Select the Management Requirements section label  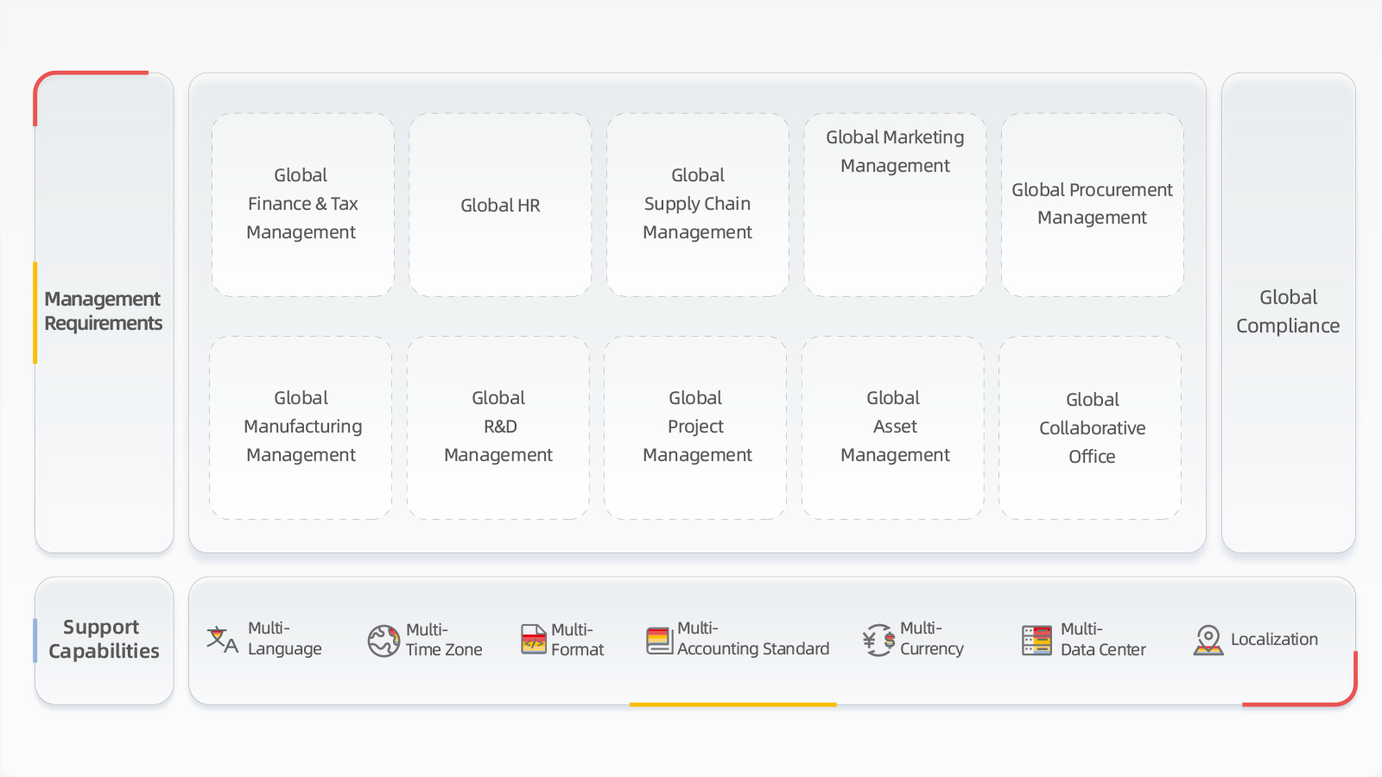coord(104,312)
